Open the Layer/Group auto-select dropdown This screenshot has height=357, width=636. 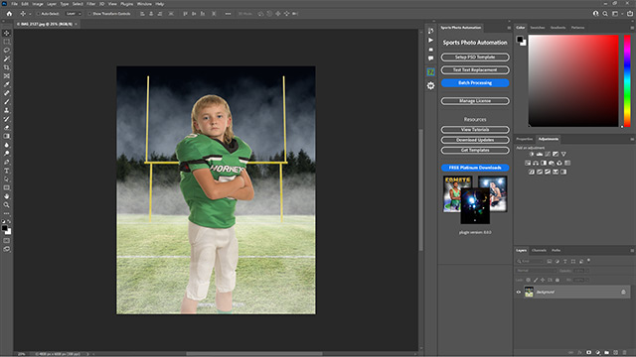(x=74, y=14)
